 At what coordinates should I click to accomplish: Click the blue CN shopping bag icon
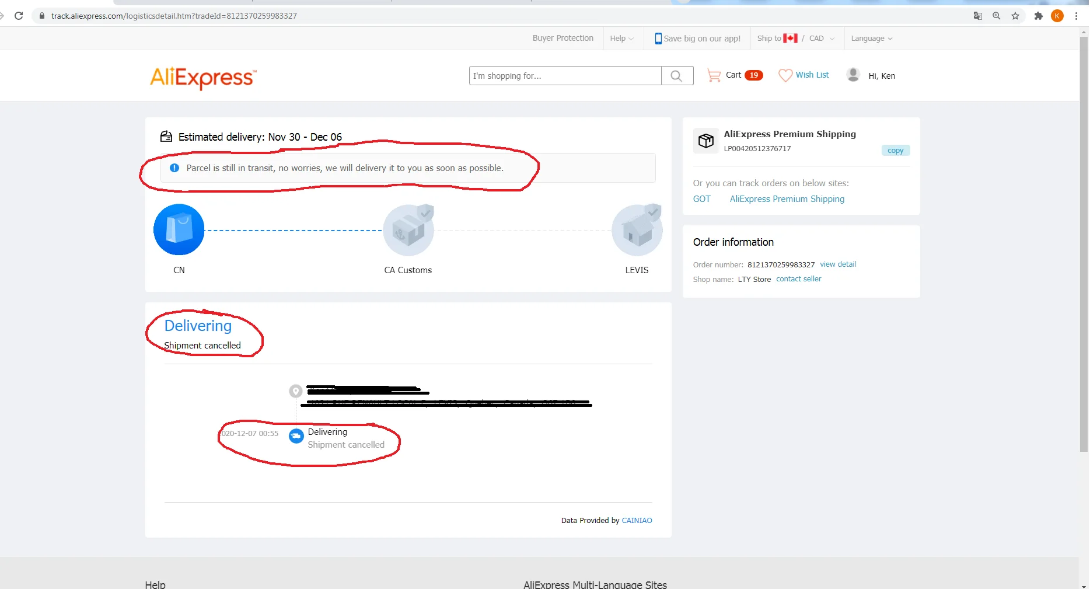pos(179,229)
